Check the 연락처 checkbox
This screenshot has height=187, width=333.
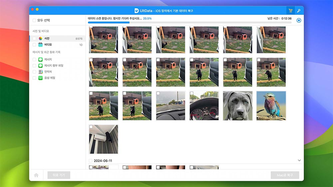[34, 72]
